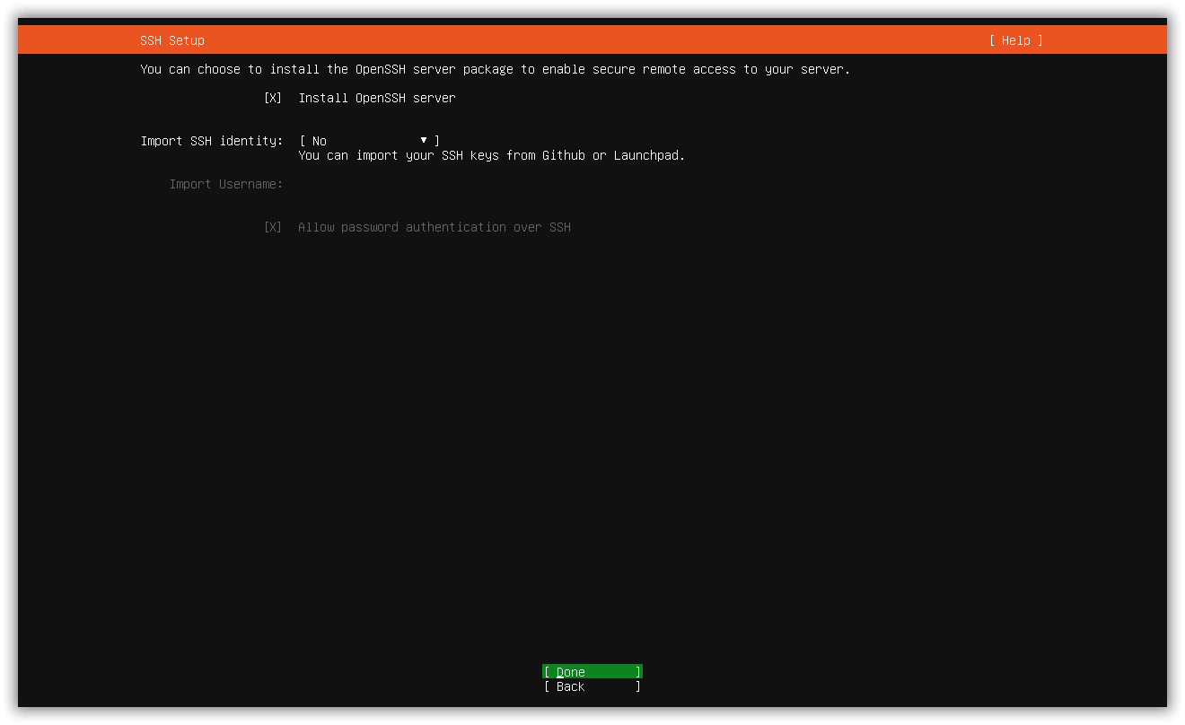The width and height of the screenshot is (1185, 725).
Task: Click the dropdown arrow next to No
Action: (423, 141)
